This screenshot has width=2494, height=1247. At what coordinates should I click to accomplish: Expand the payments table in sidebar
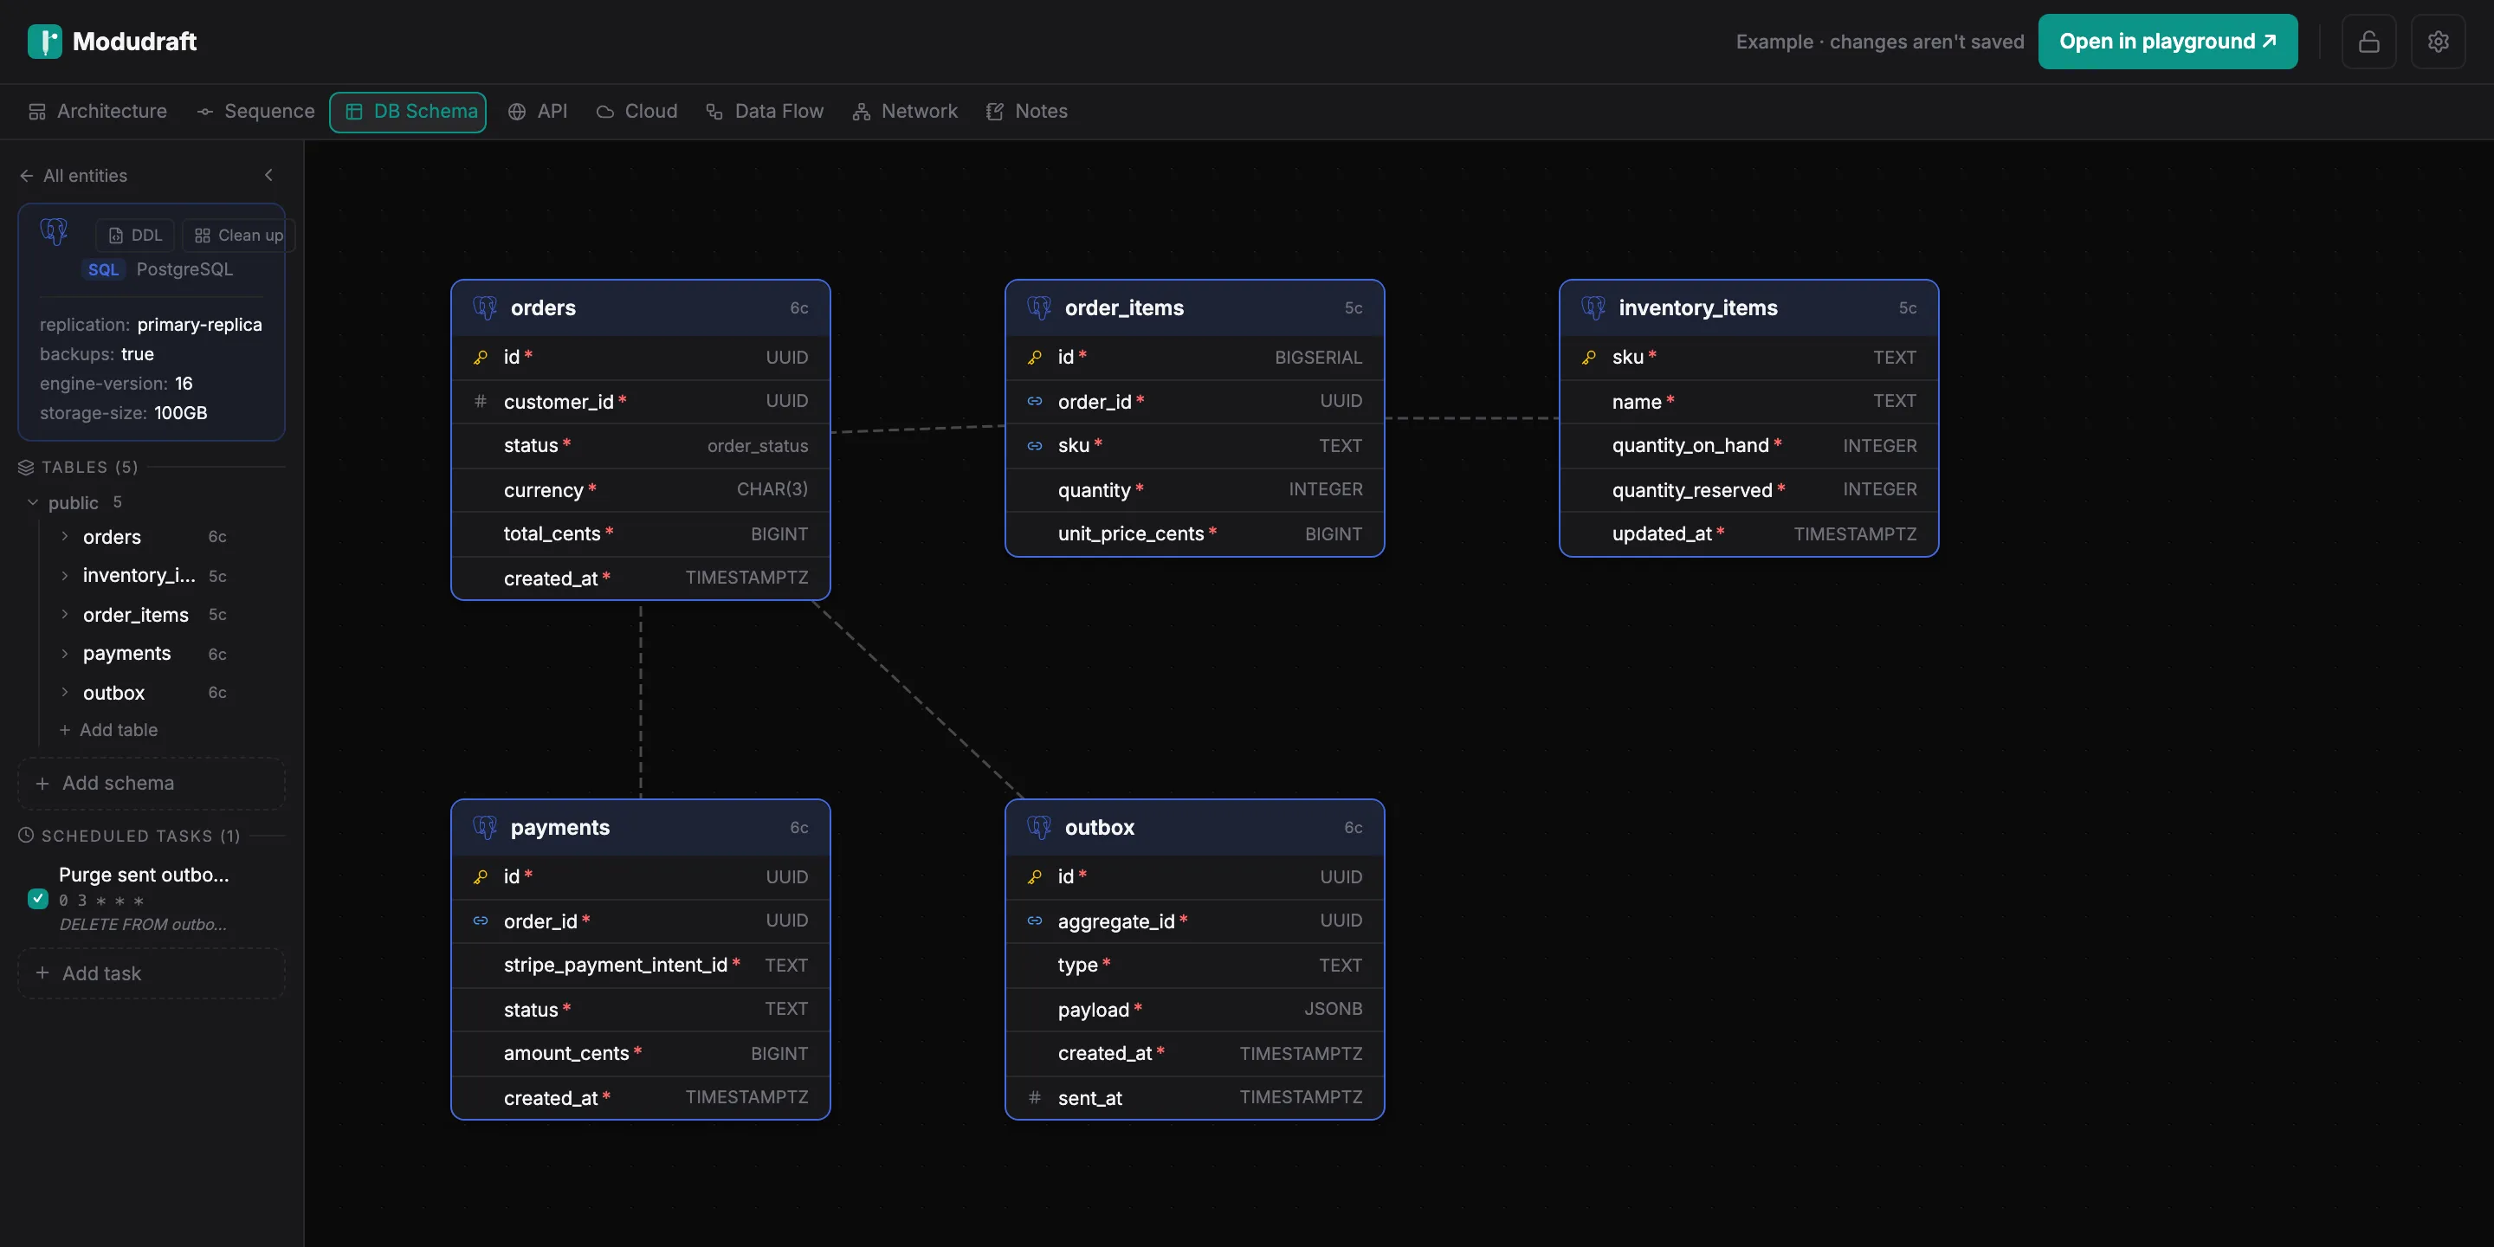[65, 654]
